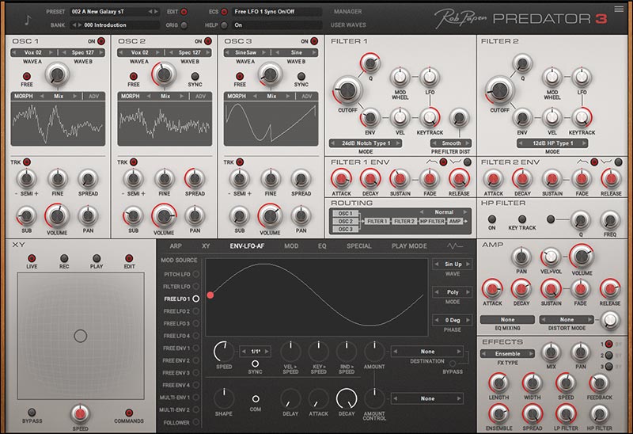This screenshot has height=434, width=633.
Task: Enable the HP Filter ON switch
Action: [491, 219]
